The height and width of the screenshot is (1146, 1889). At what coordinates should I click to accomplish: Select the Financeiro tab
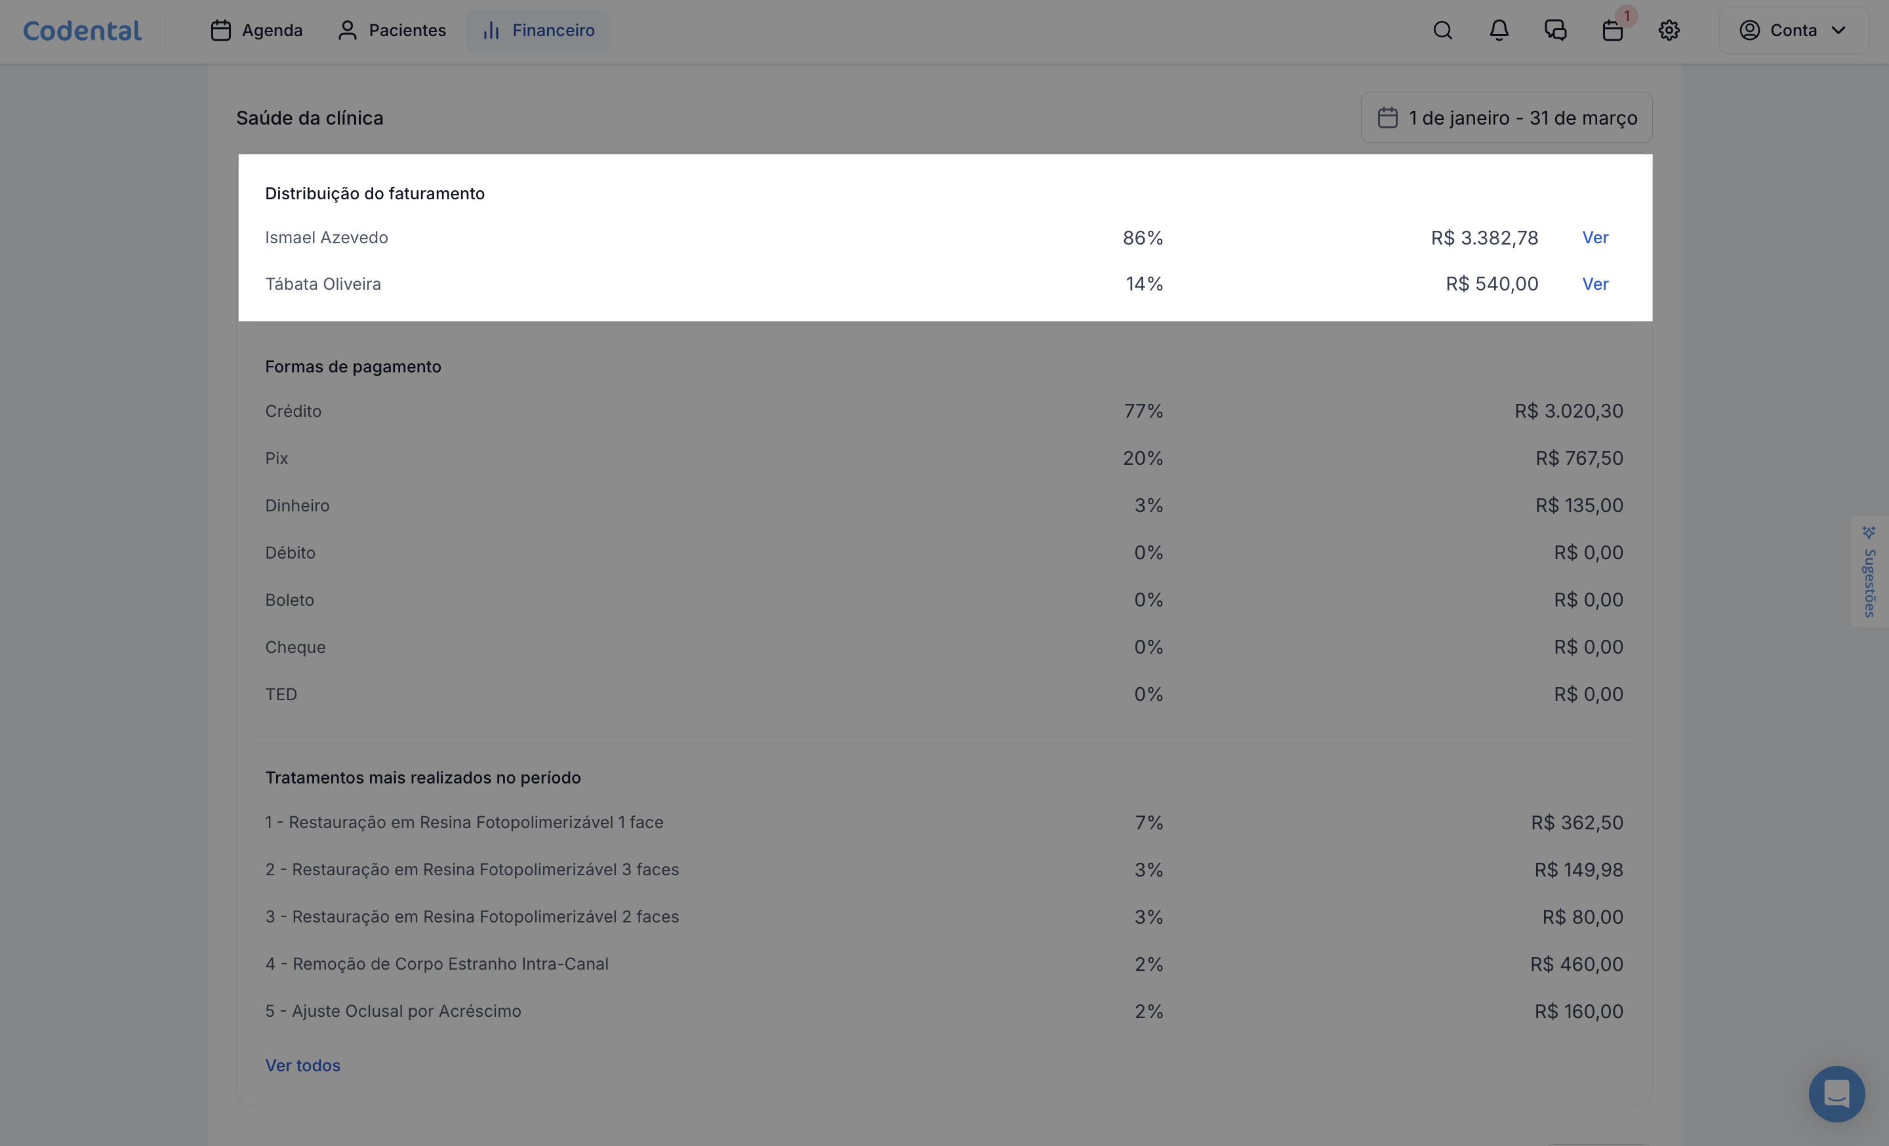(537, 30)
